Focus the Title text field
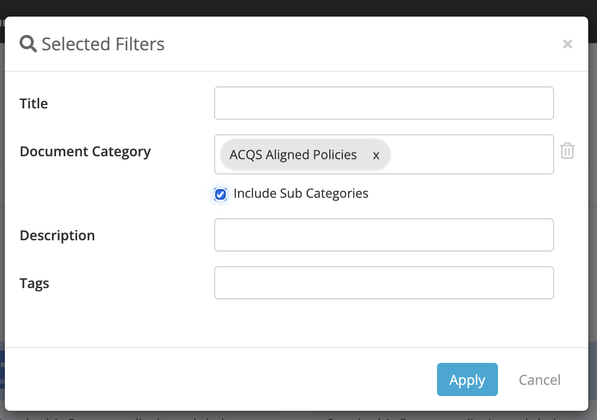The width and height of the screenshot is (597, 420). point(384,103)
